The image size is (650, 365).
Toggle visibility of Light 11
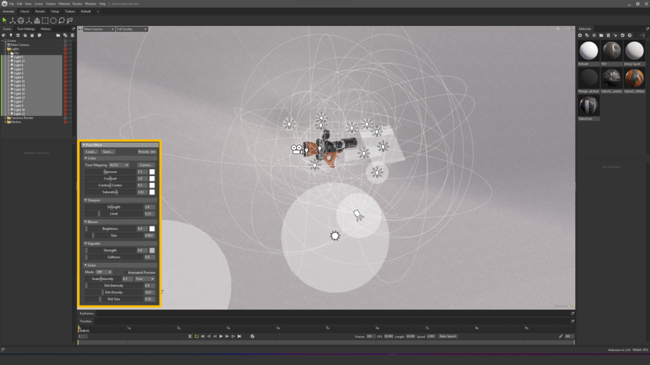[x=70, y=114]
